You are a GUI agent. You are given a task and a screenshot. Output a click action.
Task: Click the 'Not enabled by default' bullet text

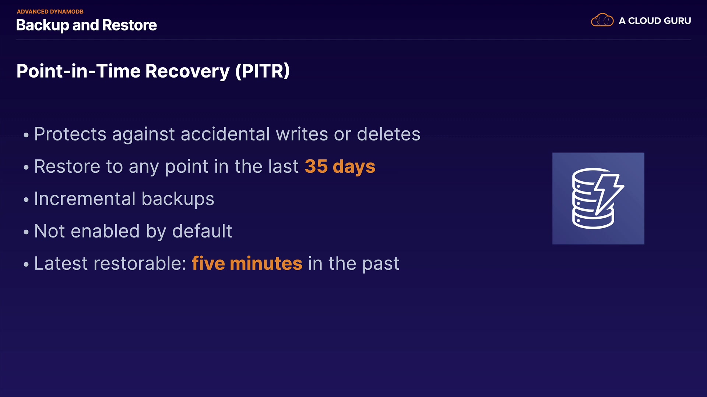133,231
